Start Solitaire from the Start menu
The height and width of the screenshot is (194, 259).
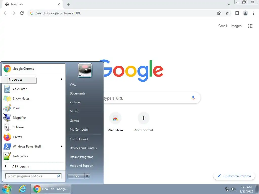click(x=34, y=127)
